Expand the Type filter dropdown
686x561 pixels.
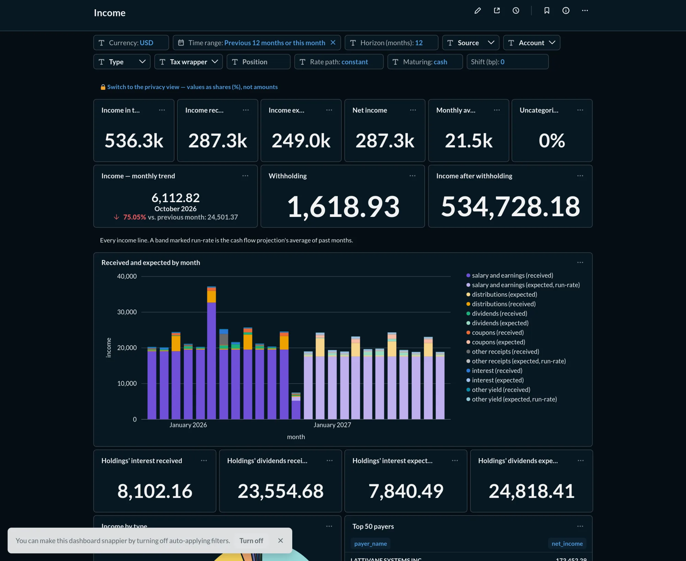(122, 62)
